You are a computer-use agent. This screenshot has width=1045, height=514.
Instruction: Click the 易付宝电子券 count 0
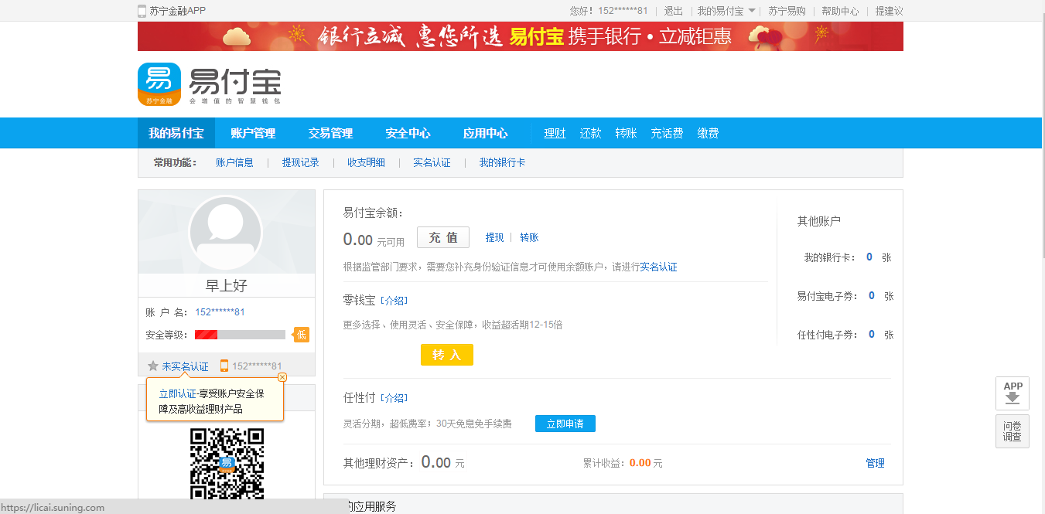point(872,295)
